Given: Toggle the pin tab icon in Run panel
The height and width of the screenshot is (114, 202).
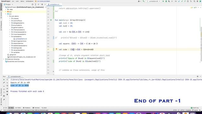Looking at the screenshot, I should (4, 100).
